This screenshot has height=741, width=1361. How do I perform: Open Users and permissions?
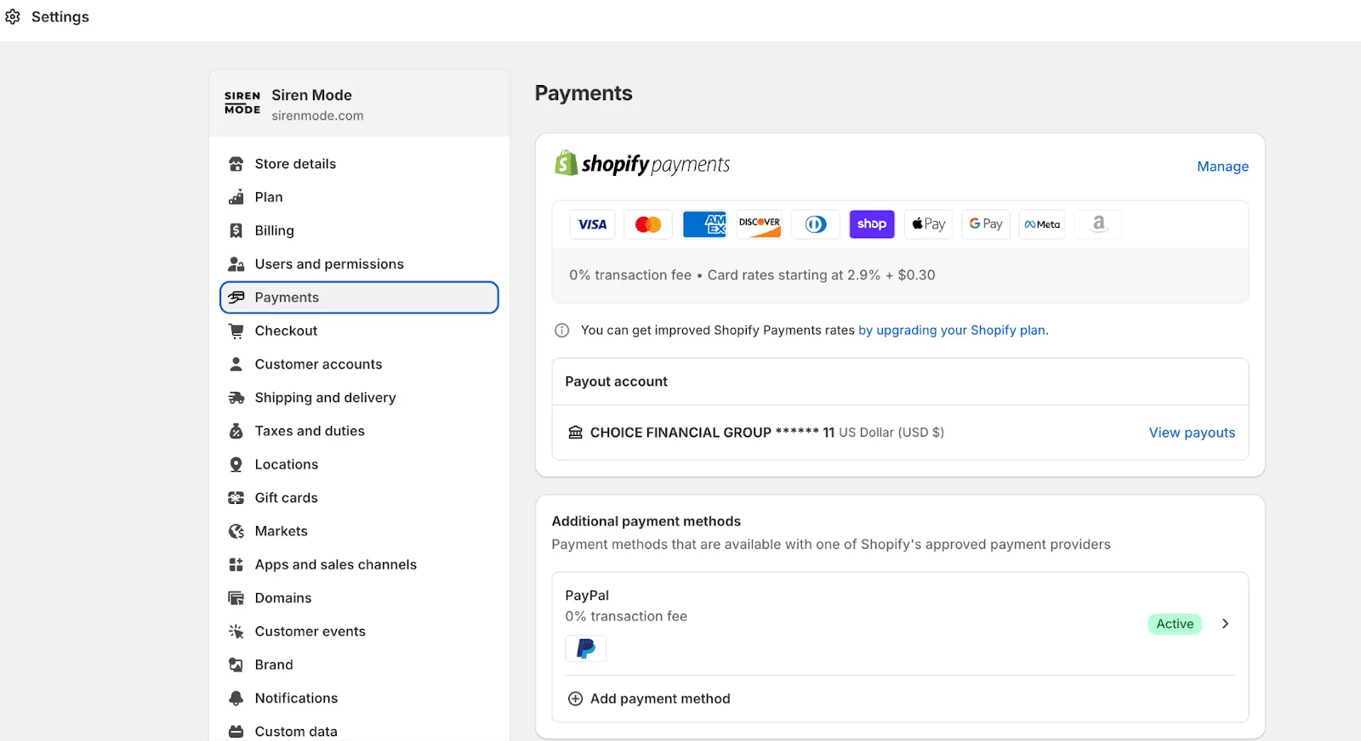(359, 264)
